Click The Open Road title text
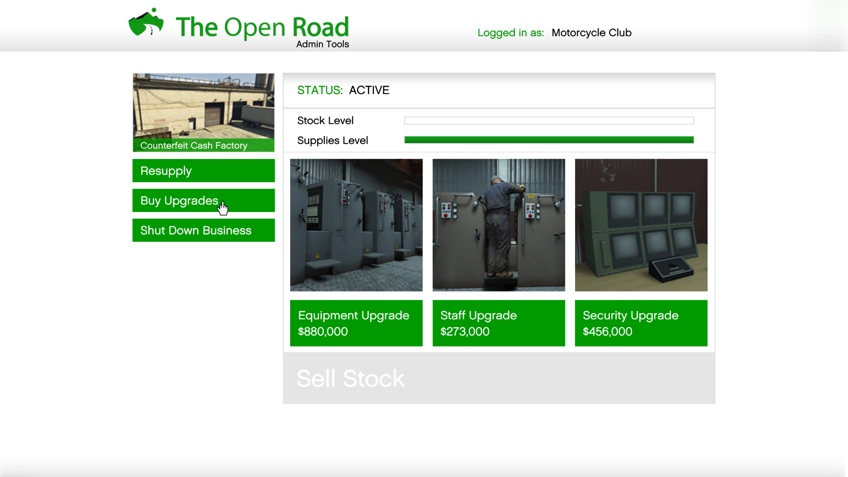Viewport: 848px width, 477px height. [262, 27]
